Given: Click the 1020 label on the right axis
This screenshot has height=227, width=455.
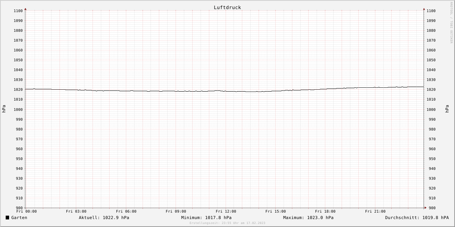Looking at the screenshot, I should [431, 90].
